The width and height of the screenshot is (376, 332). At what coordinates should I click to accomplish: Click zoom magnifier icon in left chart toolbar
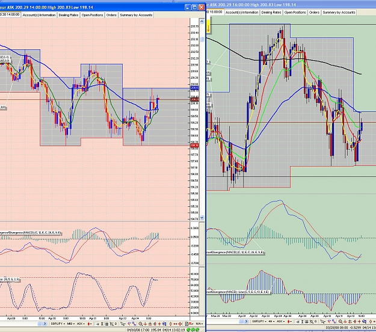[141, 324]
